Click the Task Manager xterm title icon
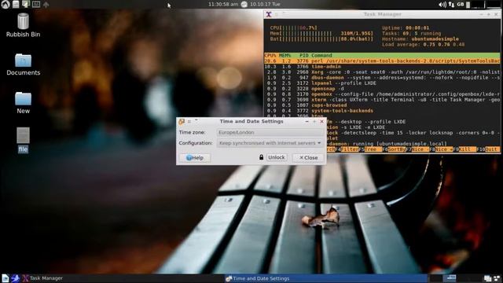 [x=269, y=14]
